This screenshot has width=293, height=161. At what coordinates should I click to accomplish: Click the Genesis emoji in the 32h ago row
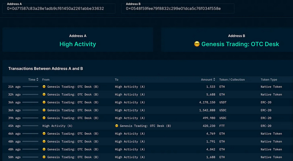(44, 94)
